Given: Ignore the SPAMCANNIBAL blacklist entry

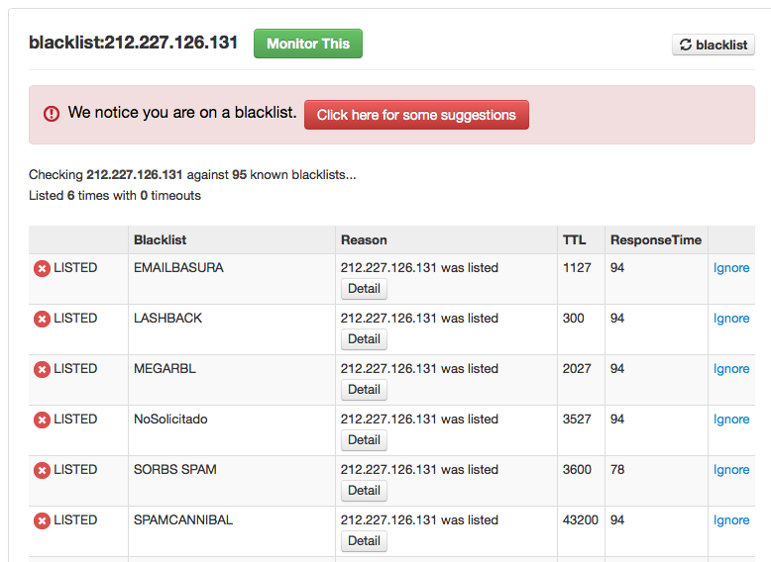Looking at the screenshot, I should pyautogui.click(x=731, y=520).
